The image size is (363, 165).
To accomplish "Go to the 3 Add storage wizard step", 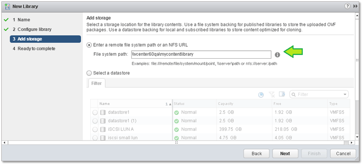I will [46, 39].
